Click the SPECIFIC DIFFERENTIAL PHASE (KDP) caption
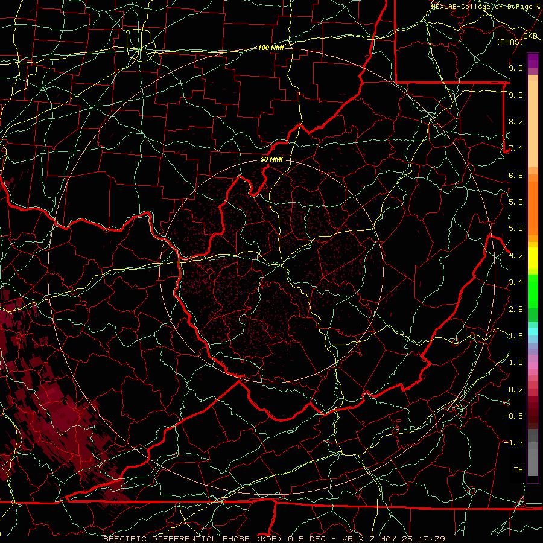Image resolution: width=543 pixels, height=543 pixels. click(191, 539)
